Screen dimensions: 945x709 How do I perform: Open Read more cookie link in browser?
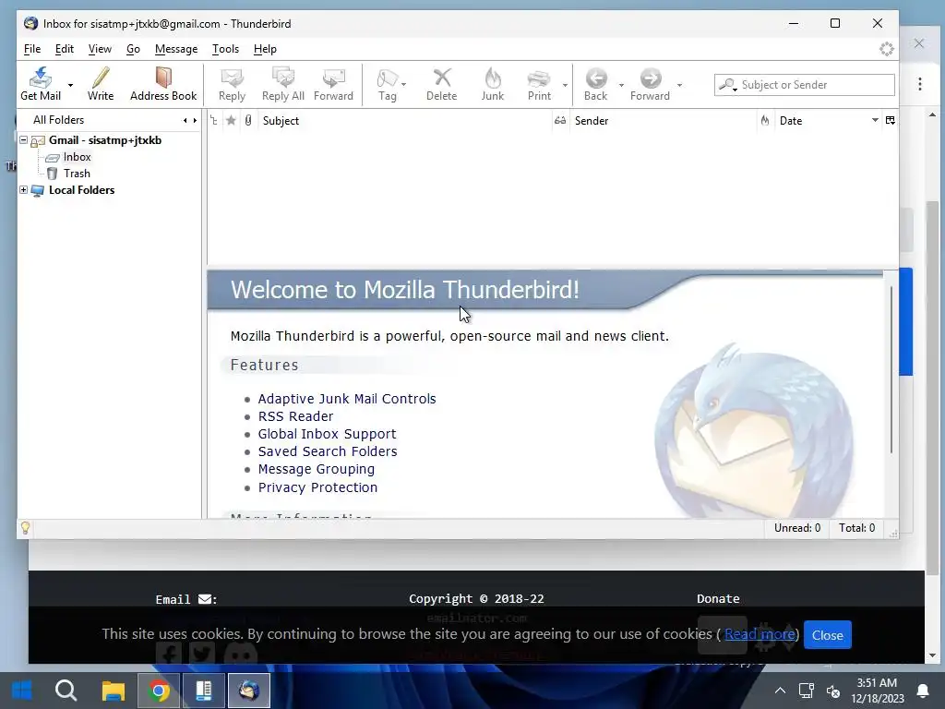point(759,634)
